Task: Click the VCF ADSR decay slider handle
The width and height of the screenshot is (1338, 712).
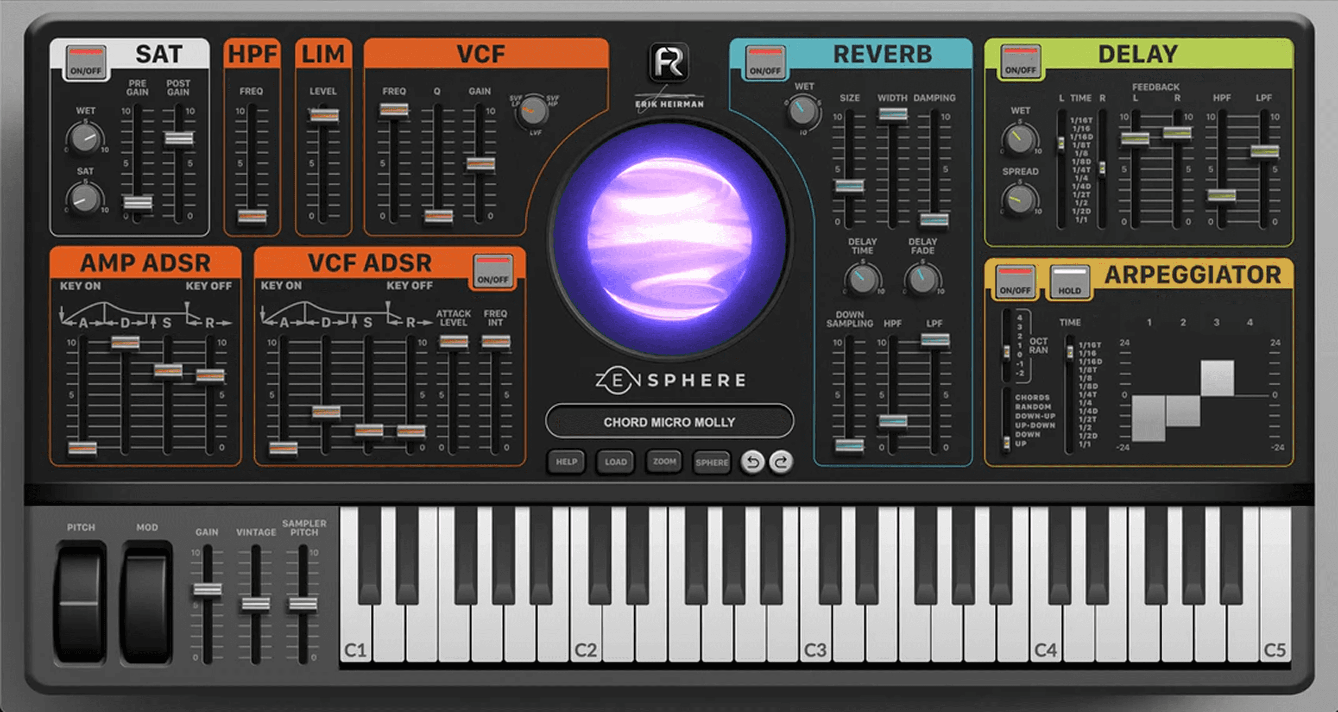Action: 326,412
